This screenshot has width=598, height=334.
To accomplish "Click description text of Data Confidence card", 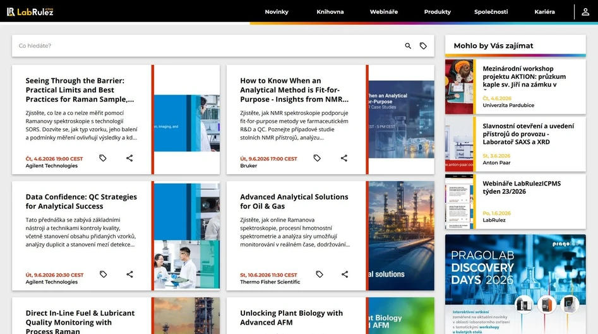I will 81,232.
